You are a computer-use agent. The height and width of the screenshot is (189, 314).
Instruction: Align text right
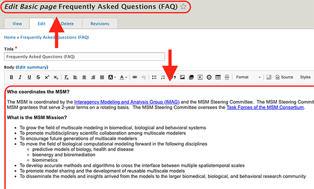pos(93,77)
